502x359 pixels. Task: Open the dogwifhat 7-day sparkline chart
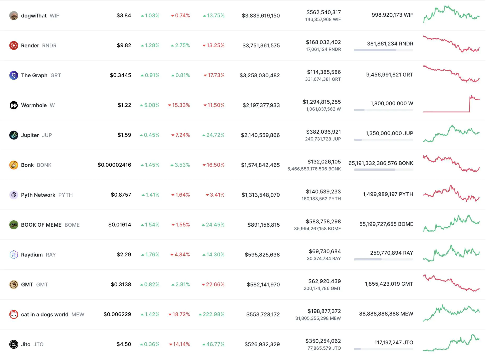coord(451,14)
